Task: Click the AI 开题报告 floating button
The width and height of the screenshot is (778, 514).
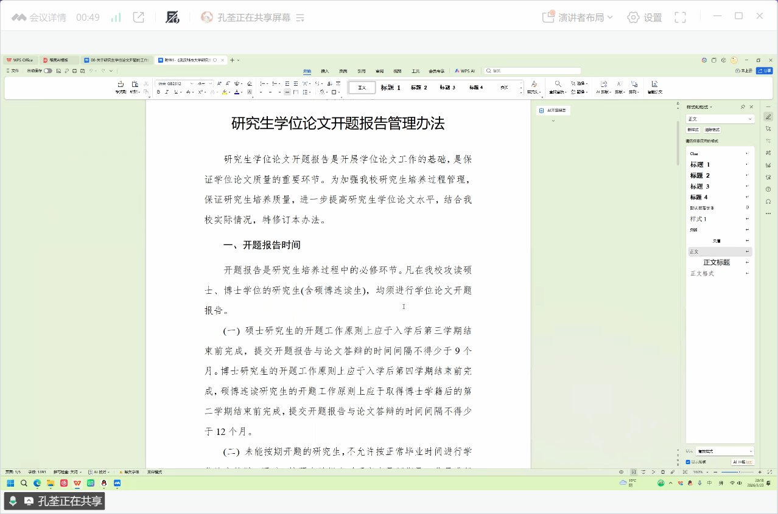Action: pos(553,111)
